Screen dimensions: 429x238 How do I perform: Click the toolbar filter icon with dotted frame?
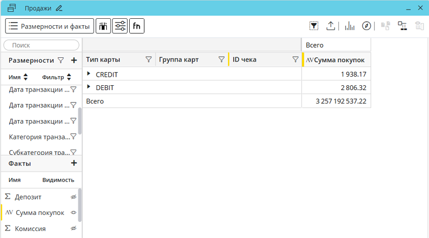[x=314, y=26]
